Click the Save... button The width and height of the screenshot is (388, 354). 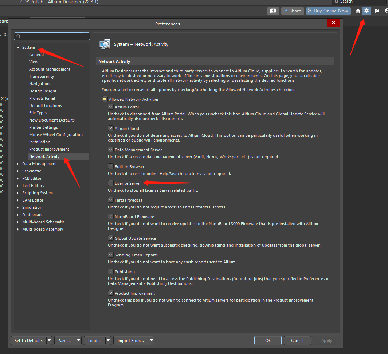(x=65, y=341)
